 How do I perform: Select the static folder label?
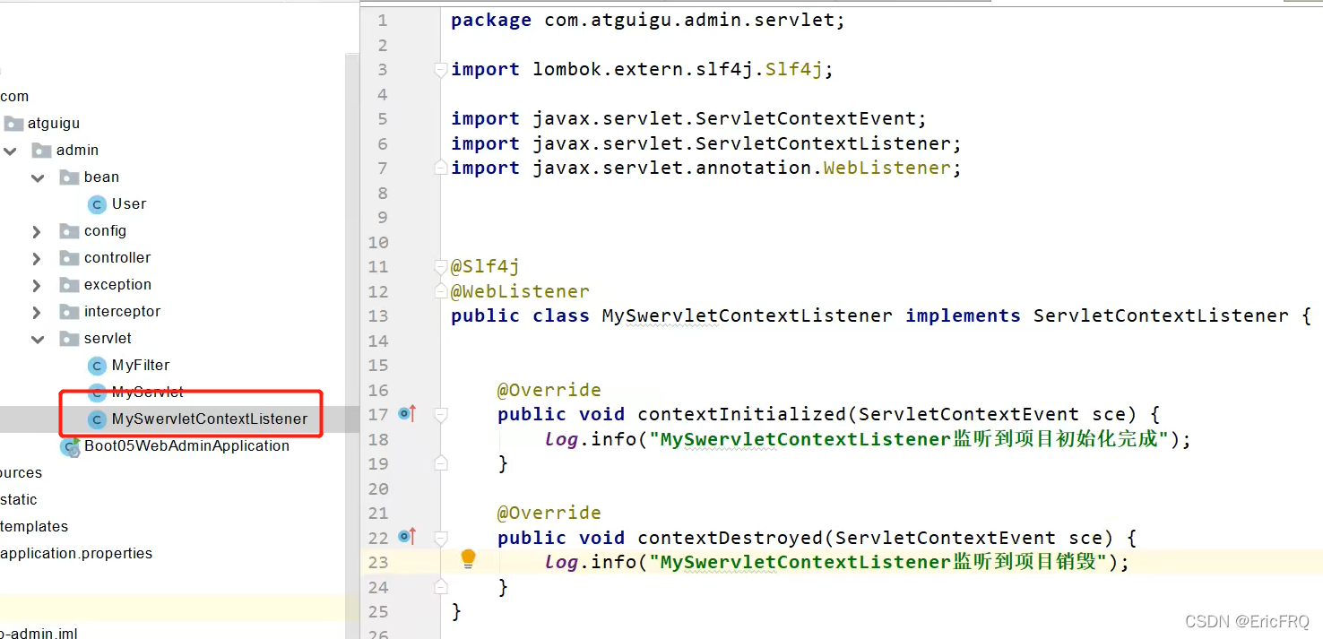click(x=19, y=500)
